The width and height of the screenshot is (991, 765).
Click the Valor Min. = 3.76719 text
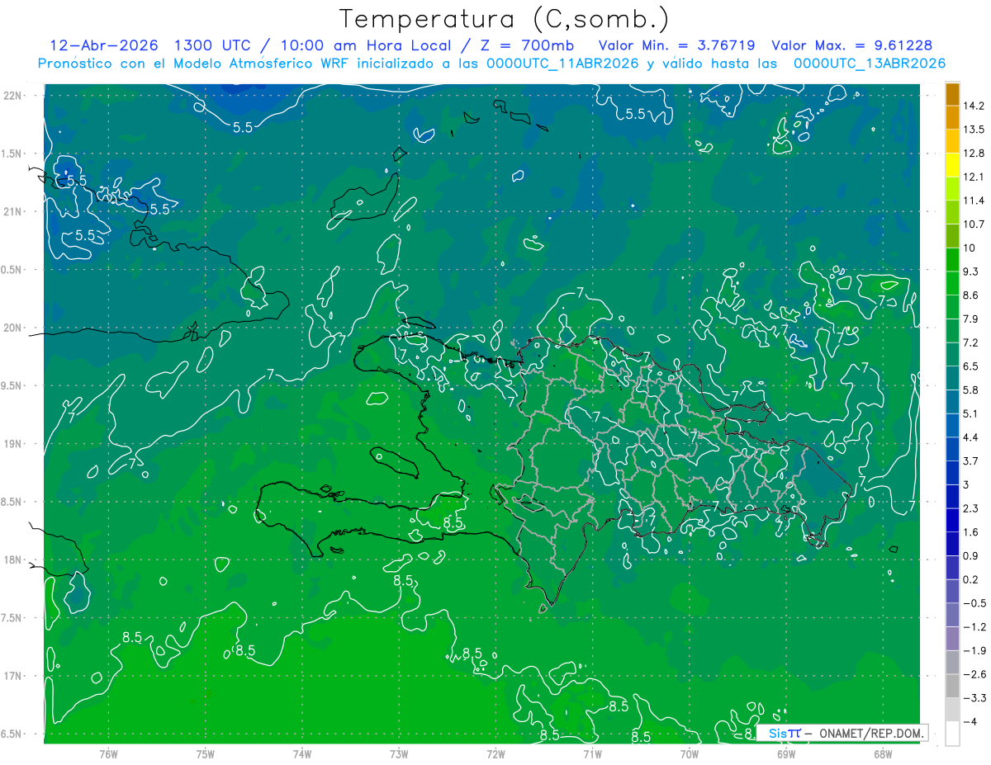pos(677,45)
